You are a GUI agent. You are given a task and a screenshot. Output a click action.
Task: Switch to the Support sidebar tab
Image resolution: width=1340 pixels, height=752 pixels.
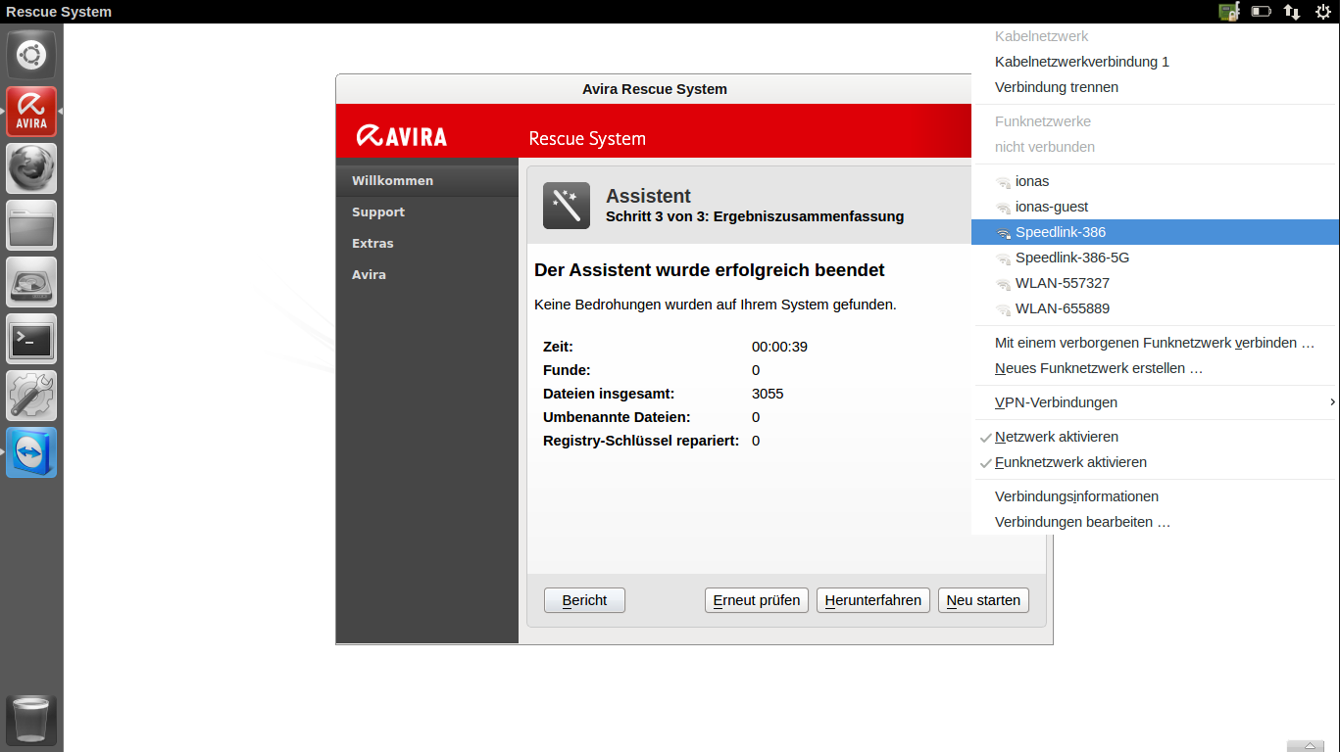(x=426, y=211)
